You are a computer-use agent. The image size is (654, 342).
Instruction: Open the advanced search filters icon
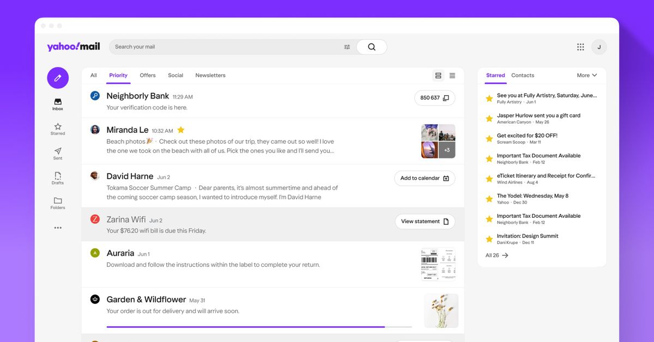[347, 47]
